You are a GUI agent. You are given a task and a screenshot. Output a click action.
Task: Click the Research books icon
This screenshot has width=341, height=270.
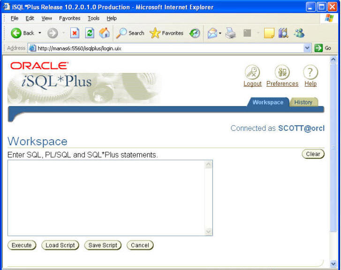tap(283, 33)
